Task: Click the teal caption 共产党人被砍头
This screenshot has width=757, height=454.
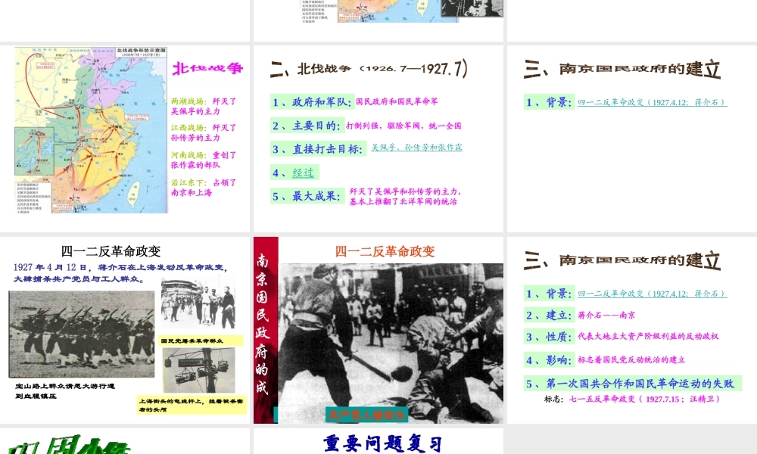Action: (x=367, y=415)
